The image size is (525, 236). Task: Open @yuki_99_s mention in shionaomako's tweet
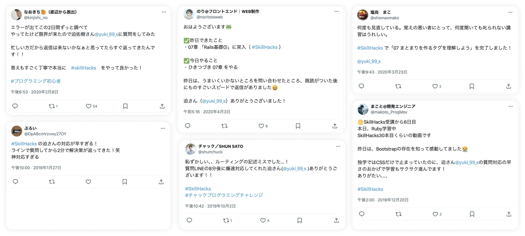coord(369,61)
